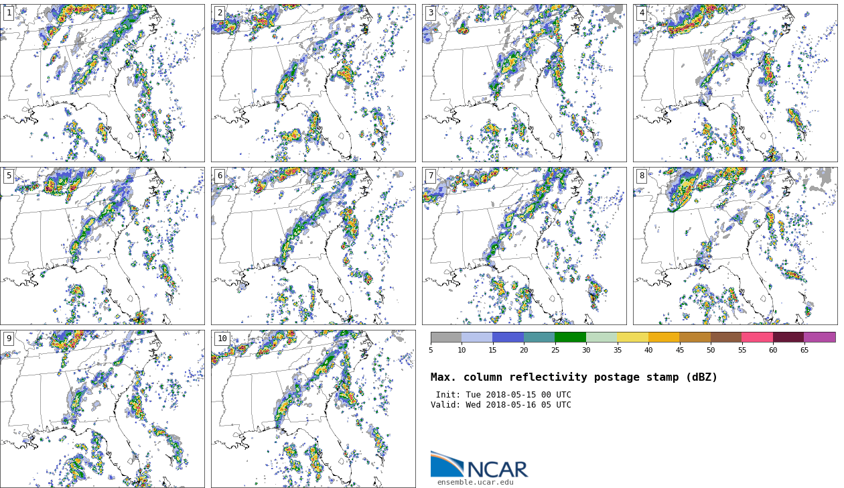Click the teal 20-25 dBZ swatch

(539, 337)
